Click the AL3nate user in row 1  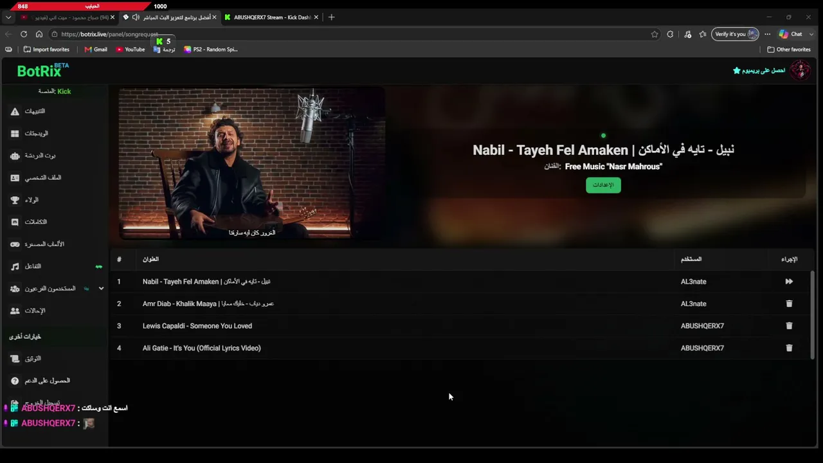694,282
